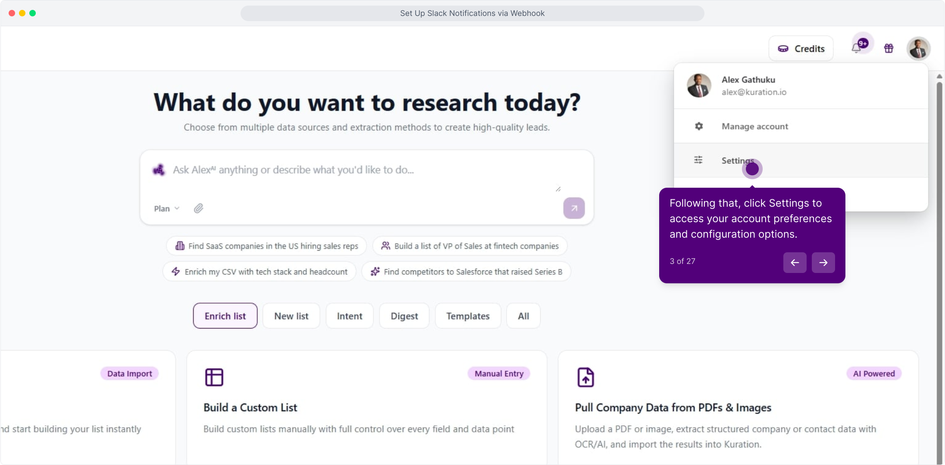Switch to the Templates tab
Screen dimensions: 945x465
(x=468, y=316)
